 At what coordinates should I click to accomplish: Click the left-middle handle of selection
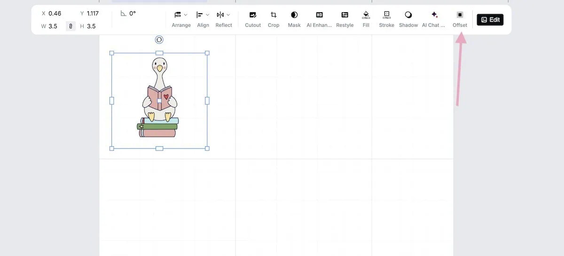point(112,101)
